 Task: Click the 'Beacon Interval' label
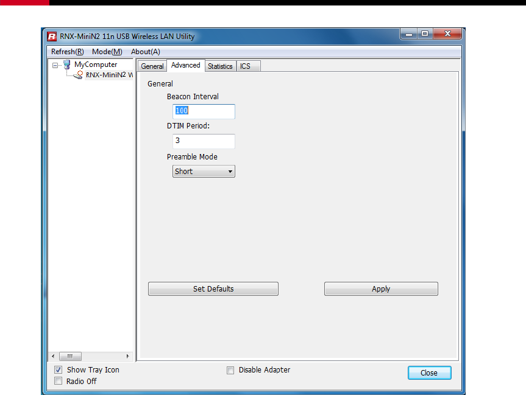(x=193, y=97)
